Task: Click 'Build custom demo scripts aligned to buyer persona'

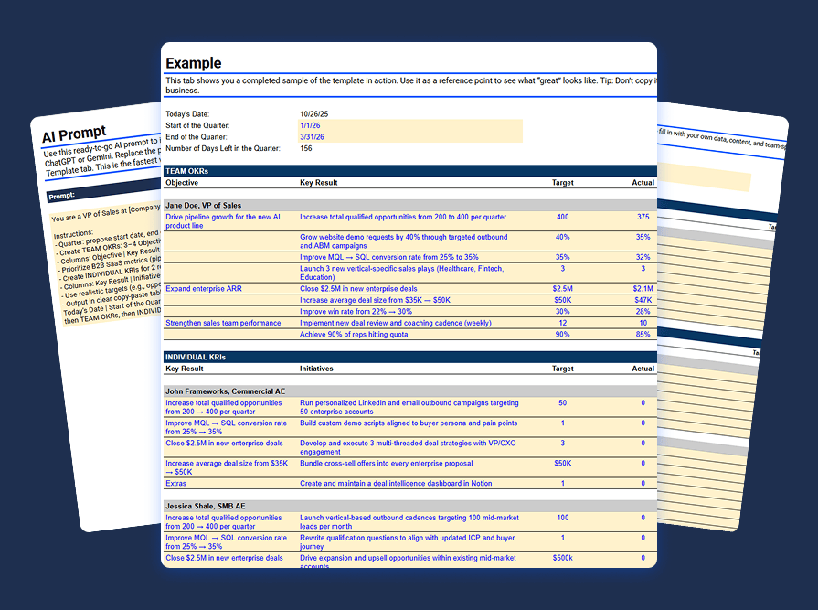Action: [x=409, y=423]
